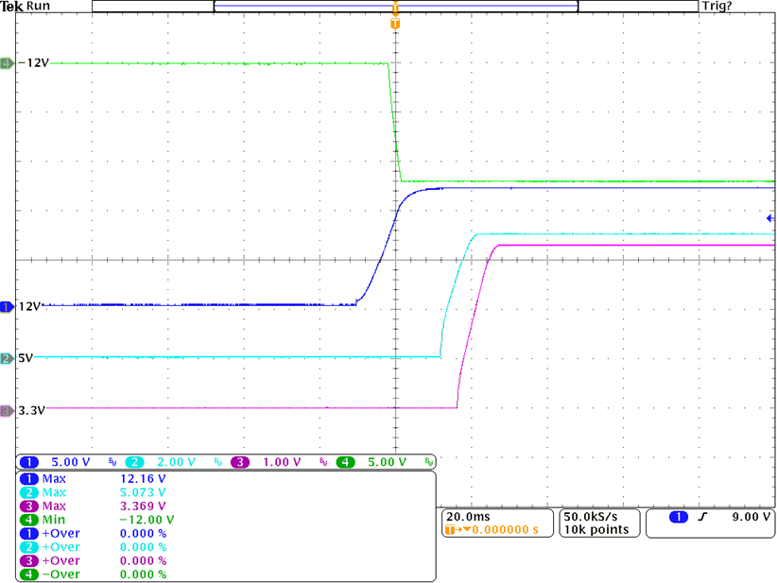This screenshot has height=583, width=777.
Task: Click the Tek Run acquisition status label
Action: point(33,7)
